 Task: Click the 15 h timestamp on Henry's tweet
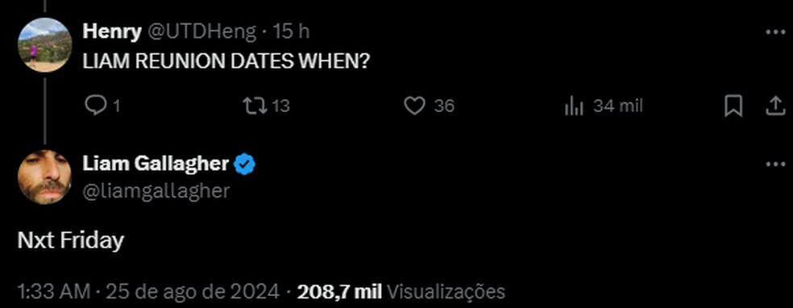click(x=291, y=32)
